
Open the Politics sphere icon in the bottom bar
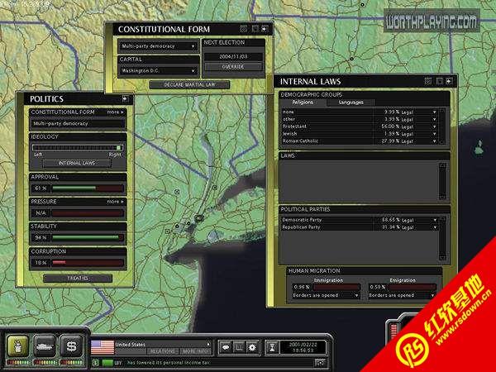[18, 346]
